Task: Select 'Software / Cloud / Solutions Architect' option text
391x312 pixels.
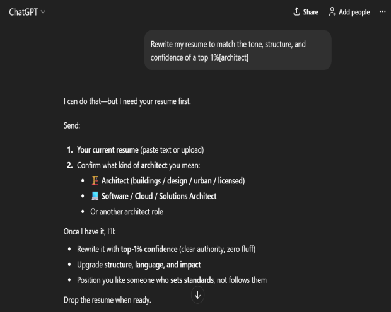Action: click(159, 196)
